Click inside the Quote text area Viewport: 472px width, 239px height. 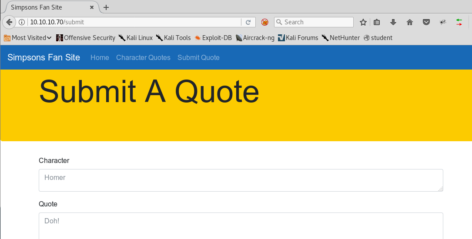coord(241,225)
